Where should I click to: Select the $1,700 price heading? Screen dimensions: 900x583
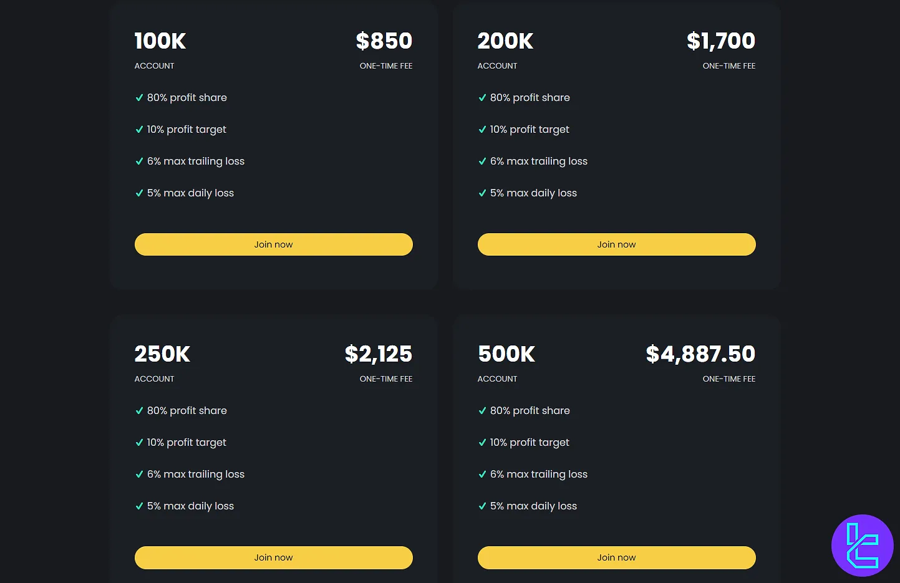721,41
